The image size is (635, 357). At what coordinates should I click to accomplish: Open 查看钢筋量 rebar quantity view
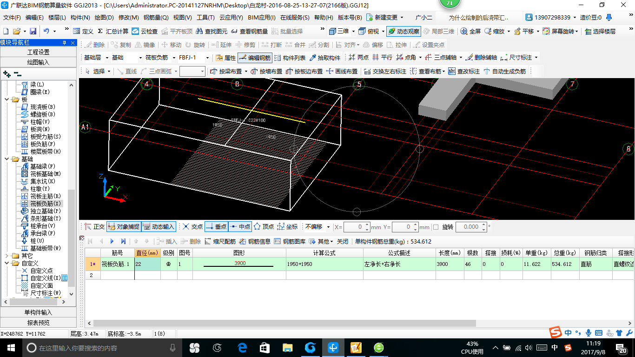coord(250,31)
